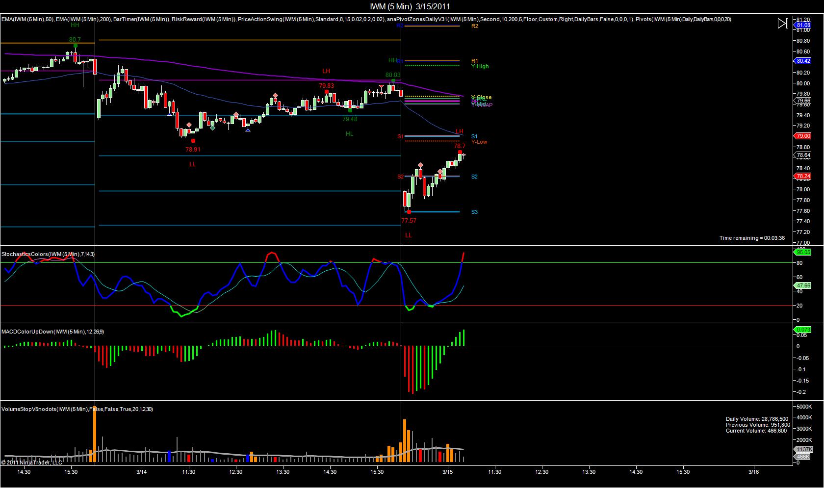Click the R2 pivot label
This screenshot has height=488, width=824.
click(x=474, y=26)
